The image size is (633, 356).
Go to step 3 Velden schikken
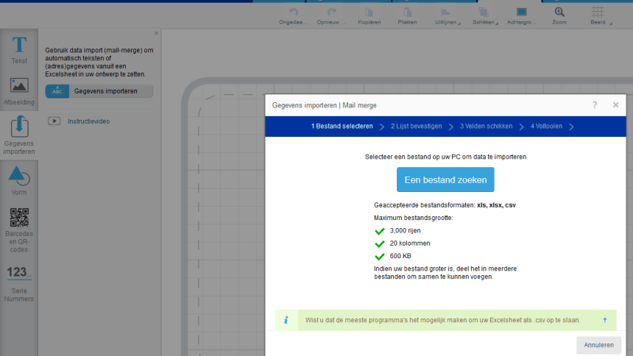point(486,127)
